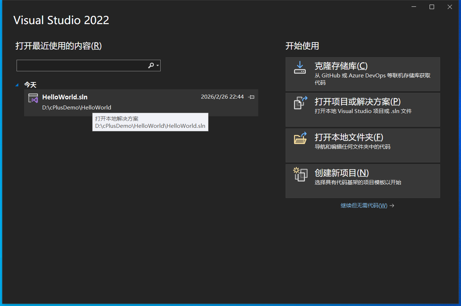Click the 今天 group label
The image size is (461, 306).
tap(30, 85)
